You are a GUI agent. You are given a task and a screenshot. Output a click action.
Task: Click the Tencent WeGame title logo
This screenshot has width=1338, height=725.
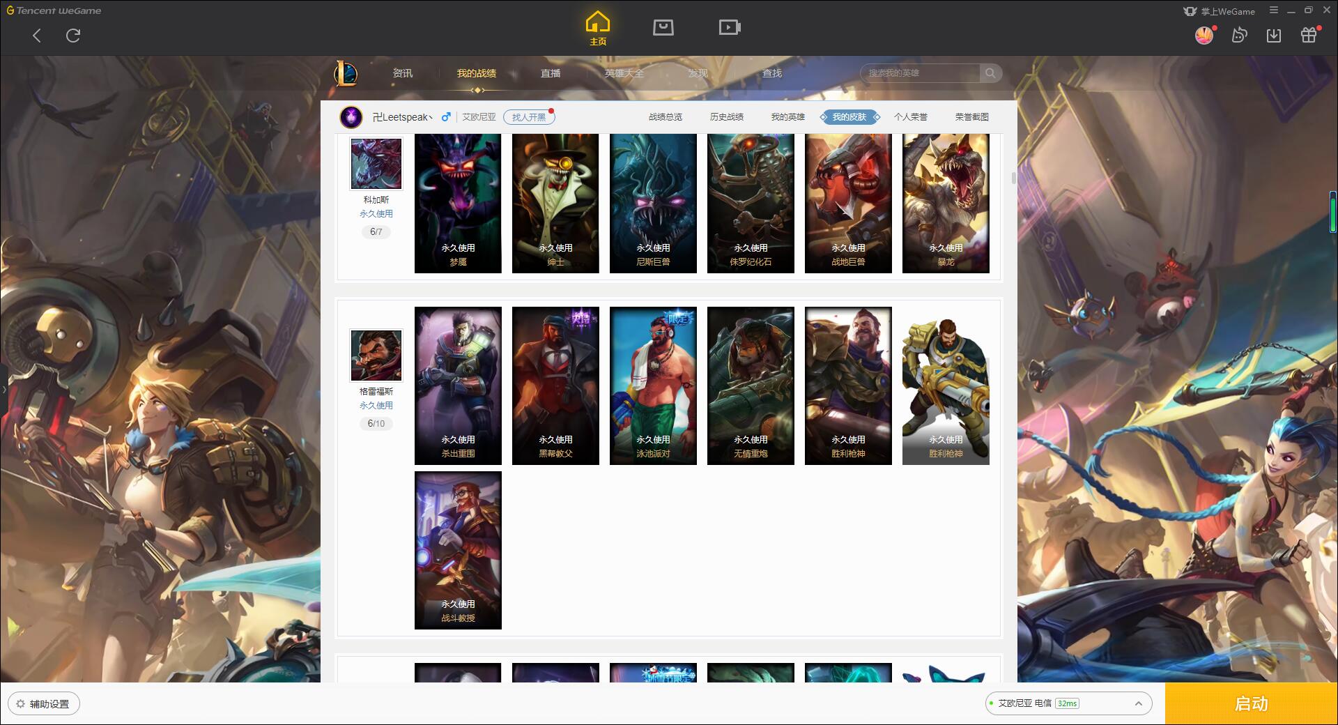point(54,10)
